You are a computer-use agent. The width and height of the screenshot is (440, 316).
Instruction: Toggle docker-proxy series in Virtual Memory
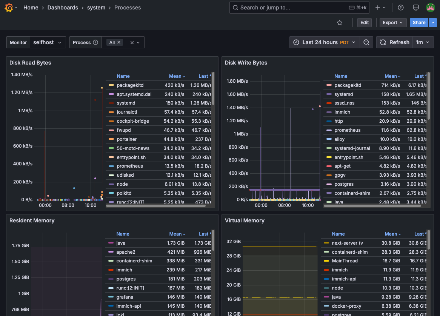346,306
